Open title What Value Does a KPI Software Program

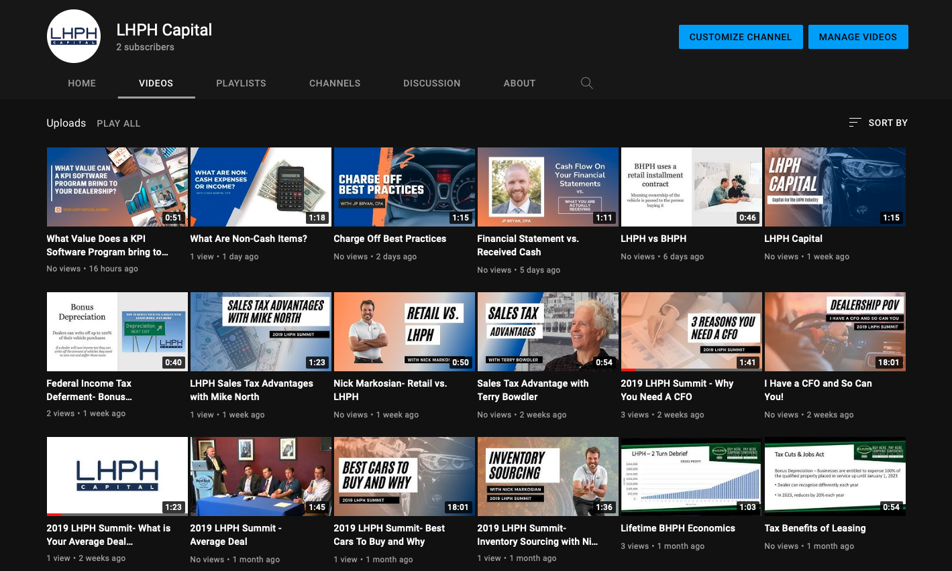point(107,245)
